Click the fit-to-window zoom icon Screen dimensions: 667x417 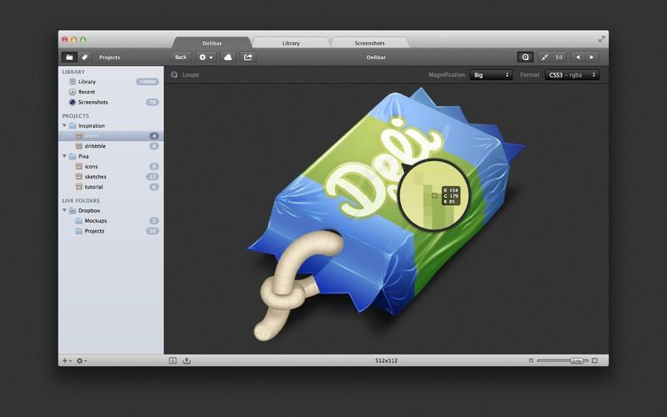544,58
